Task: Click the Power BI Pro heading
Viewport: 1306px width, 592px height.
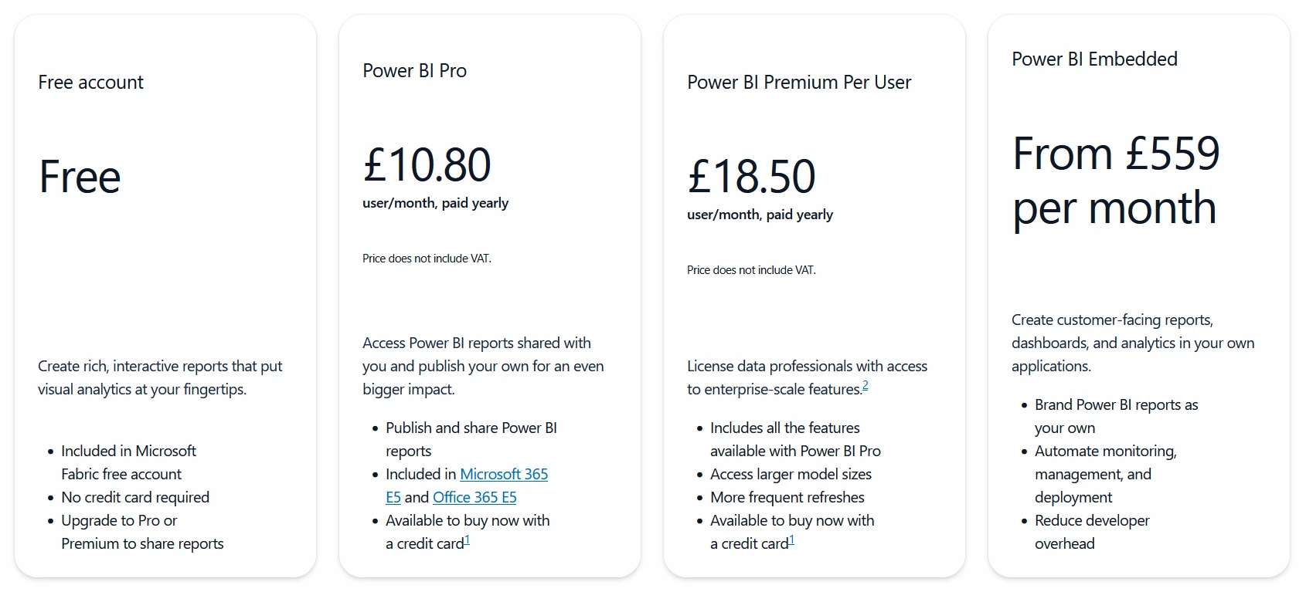Action: pyautogui.click(x=414, y=70)
